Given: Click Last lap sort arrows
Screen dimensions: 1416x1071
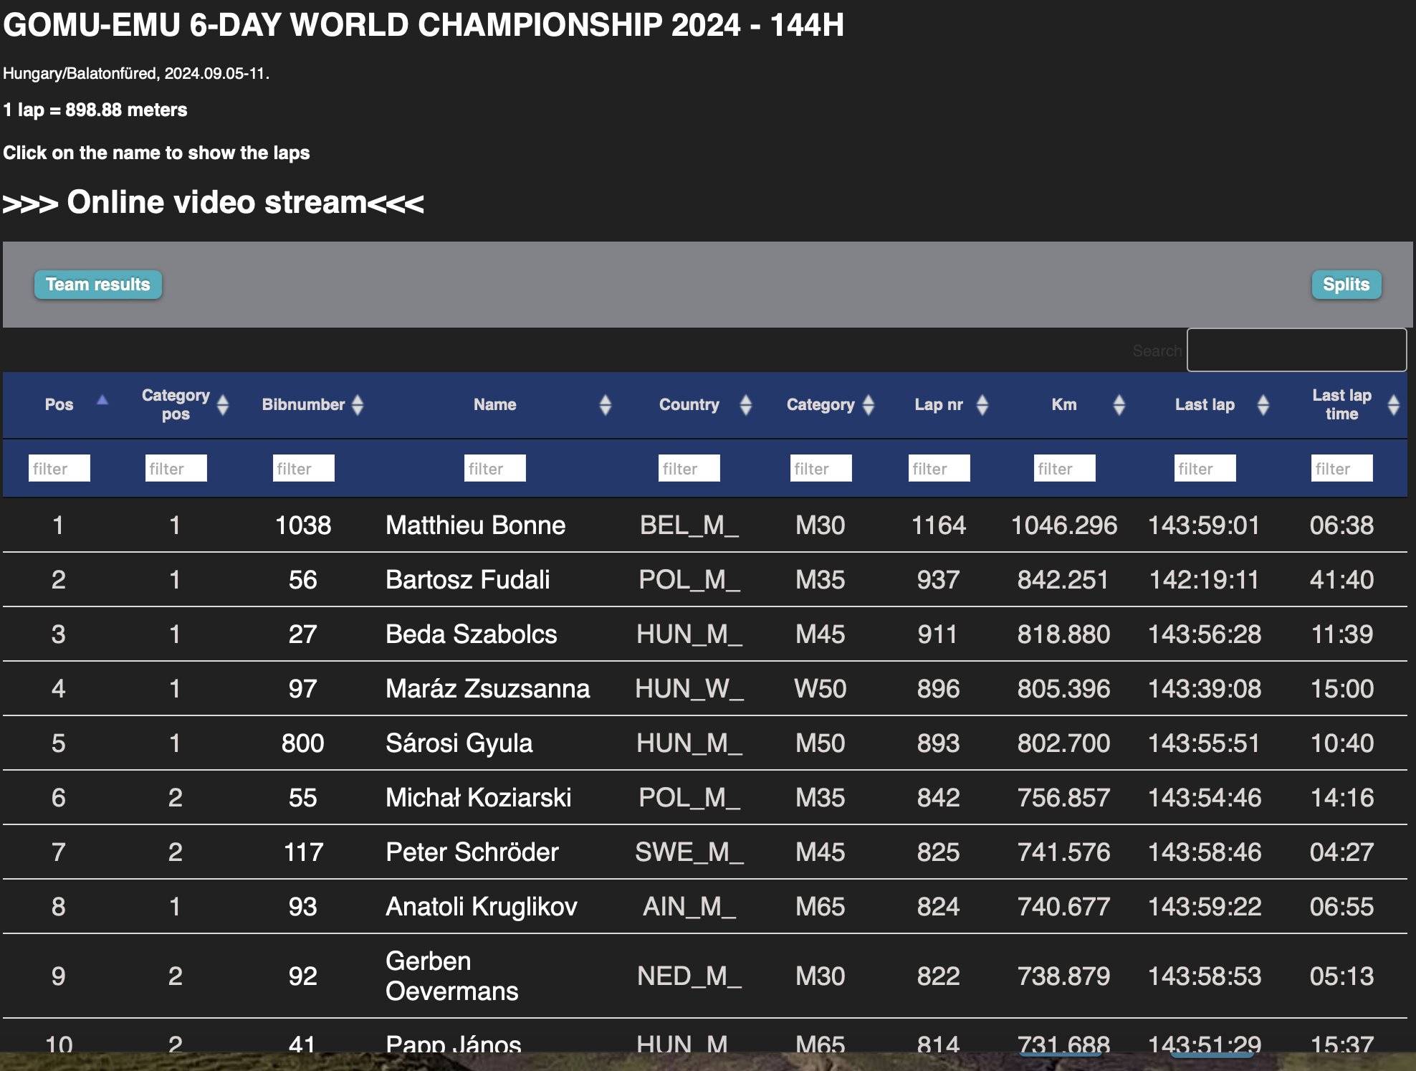Looking at the screenshot, I should tap(1263, 405).
